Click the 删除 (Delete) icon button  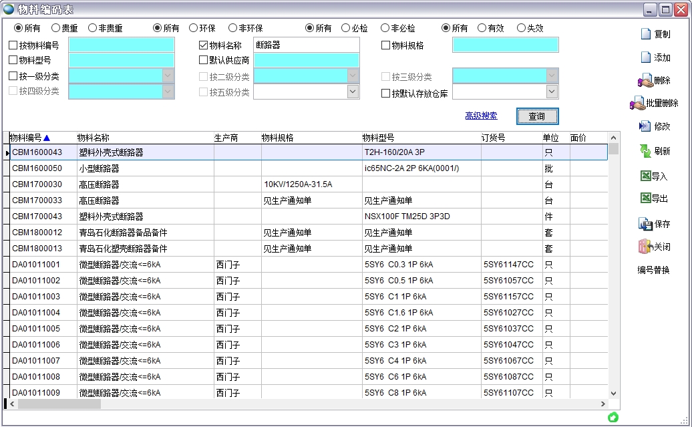[645, 81]
